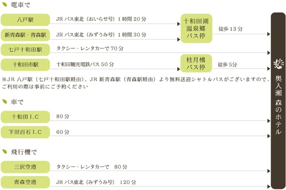Choose the 七戸十和田駅 station box

coord(26,49)
